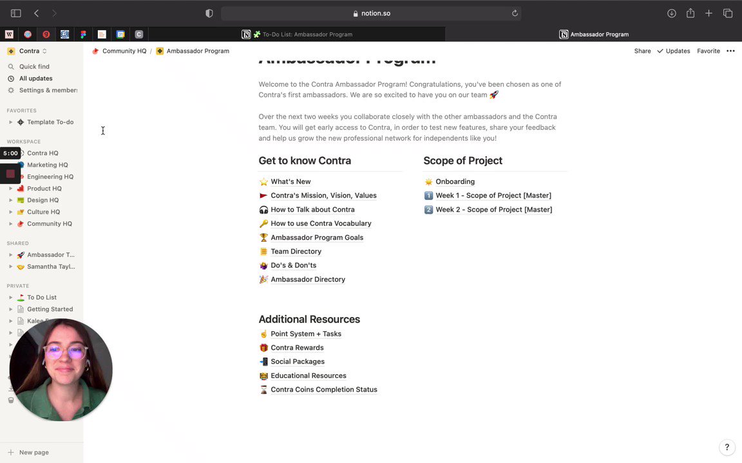Expand the Culture HQ page tree

10,212
